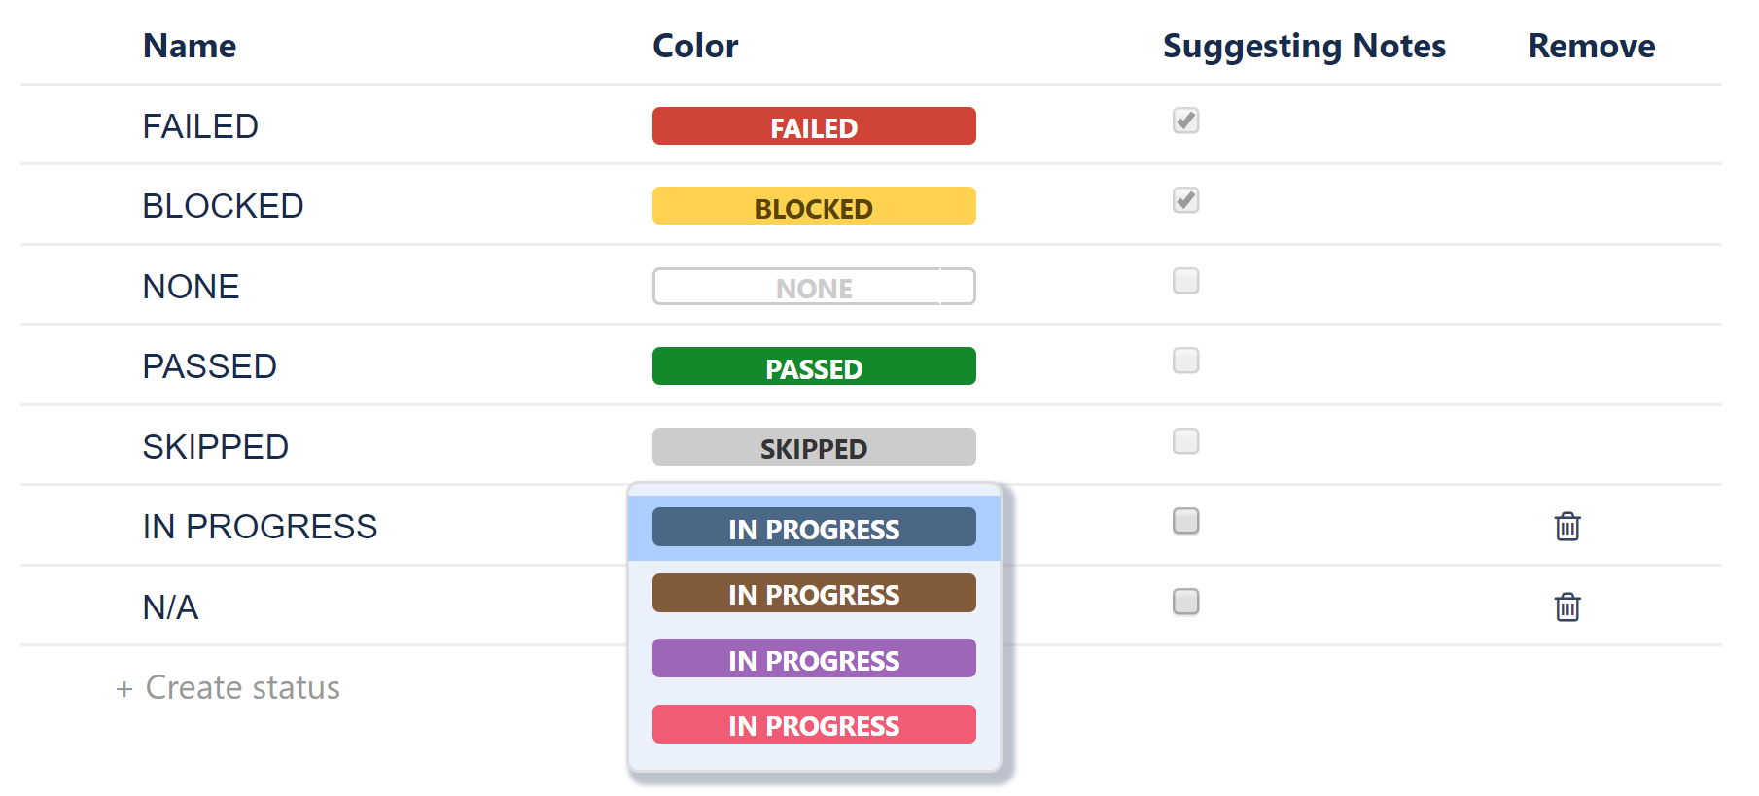Expand the color options for SKIPPED

click(814, 447)
